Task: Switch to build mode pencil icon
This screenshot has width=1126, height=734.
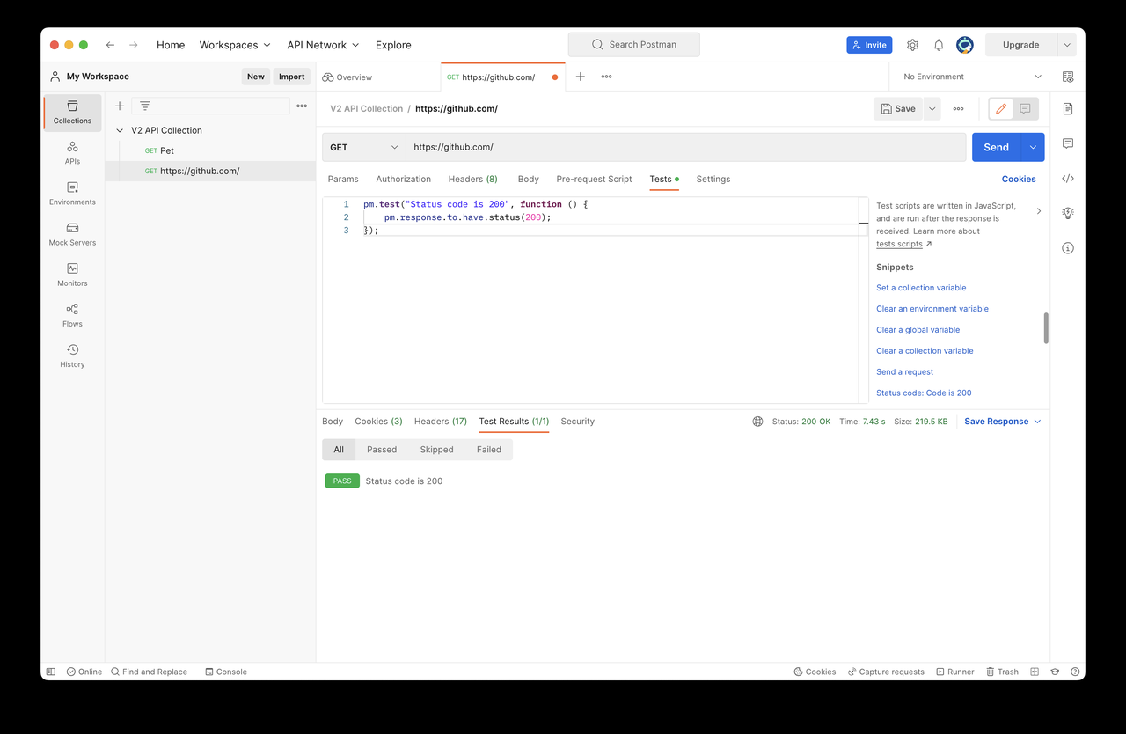Action: pyautogui.click(x=1001, y=109)
